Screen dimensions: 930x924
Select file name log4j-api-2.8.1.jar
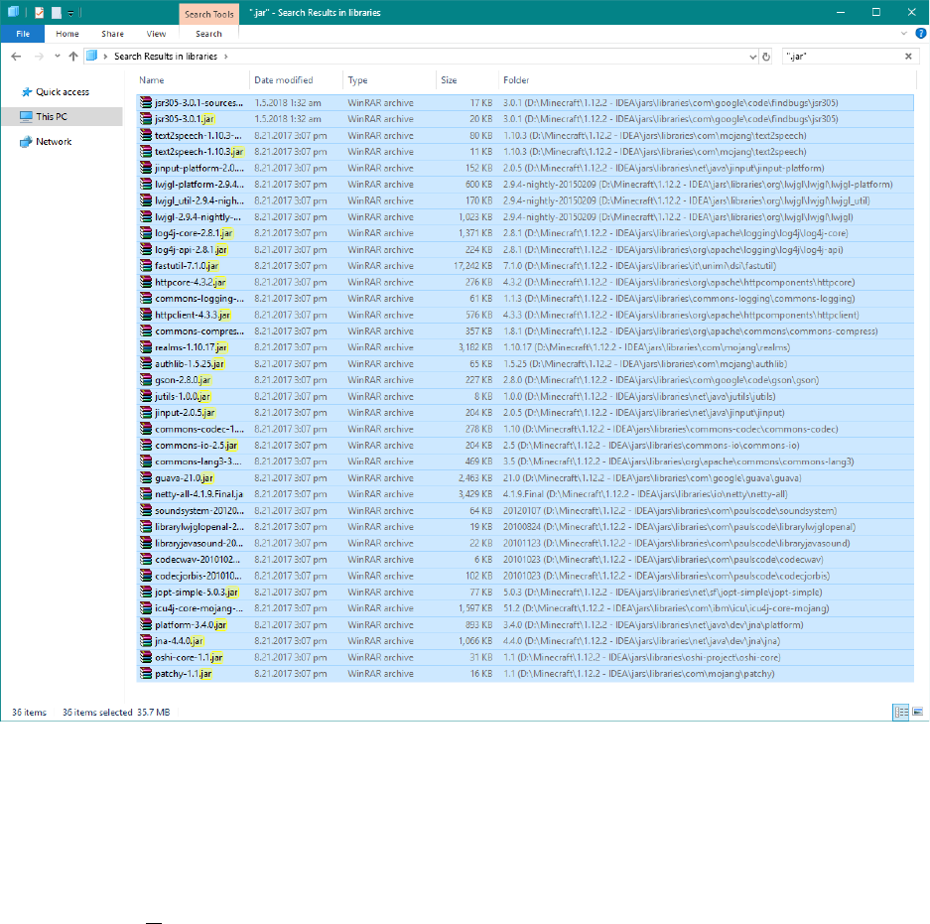[191, 250]
